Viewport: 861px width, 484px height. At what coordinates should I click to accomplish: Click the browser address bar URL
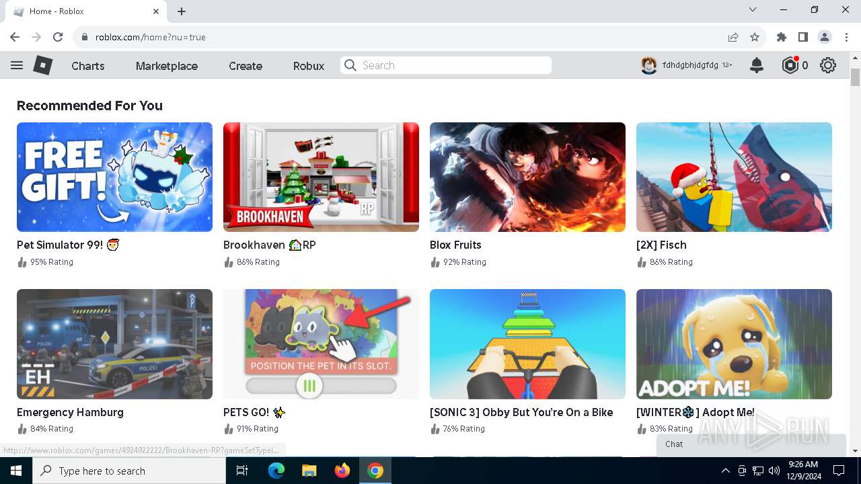(x=151, y=37)
